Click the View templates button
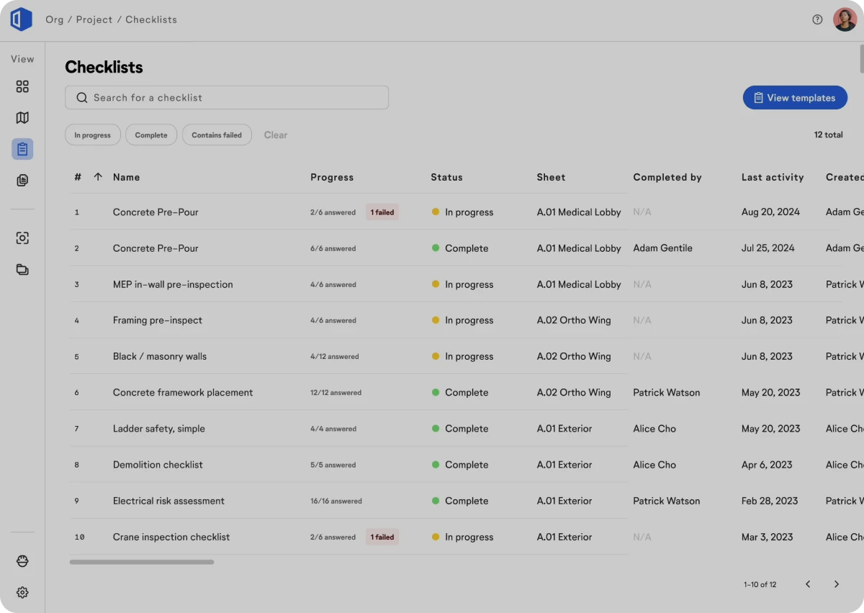The width and height of the screenshot is (864, 613). (794, 98)
